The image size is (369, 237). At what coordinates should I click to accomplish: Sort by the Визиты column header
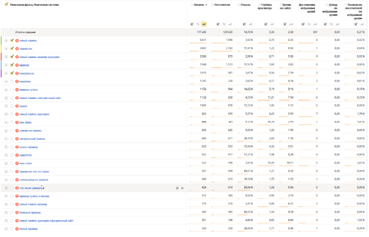pos(199,5)
